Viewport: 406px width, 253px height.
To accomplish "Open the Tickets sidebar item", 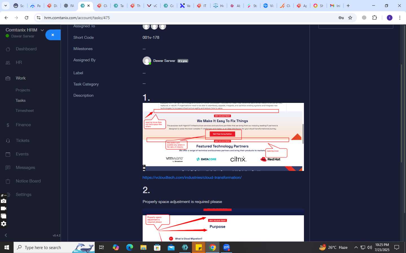I will pos(23,141).
